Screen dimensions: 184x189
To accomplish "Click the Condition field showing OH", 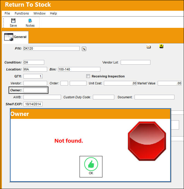I will [34, 62].
